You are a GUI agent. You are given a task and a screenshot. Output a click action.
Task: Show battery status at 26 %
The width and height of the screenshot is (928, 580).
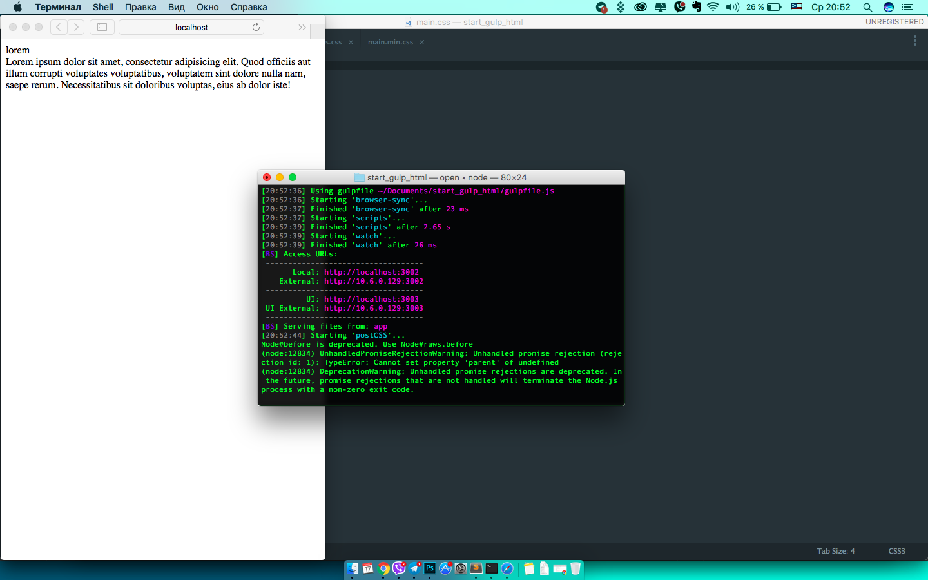click(764, 7)
